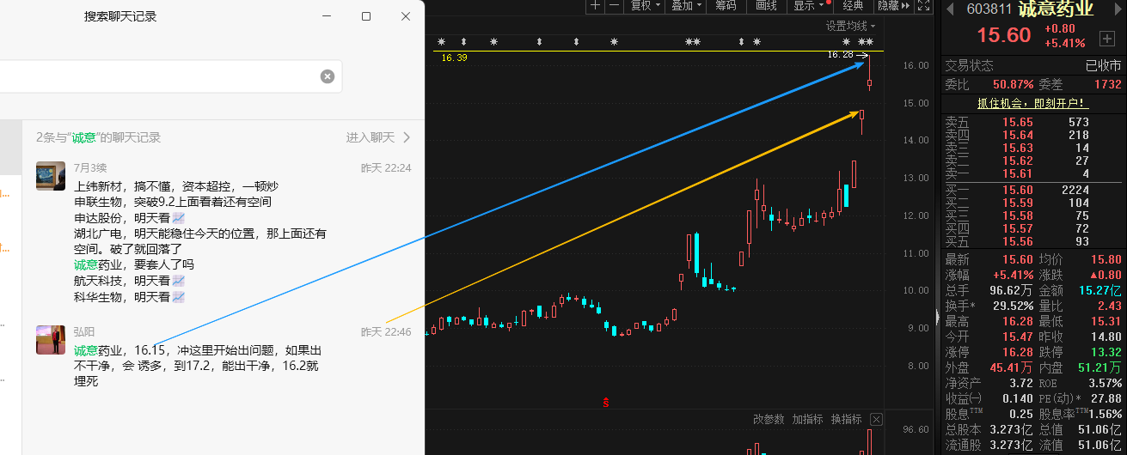Select the 买五 15.56 order row
The width and height of the screenshot is (1127, 455).
pyautogui.click(x=1032, y=241)
